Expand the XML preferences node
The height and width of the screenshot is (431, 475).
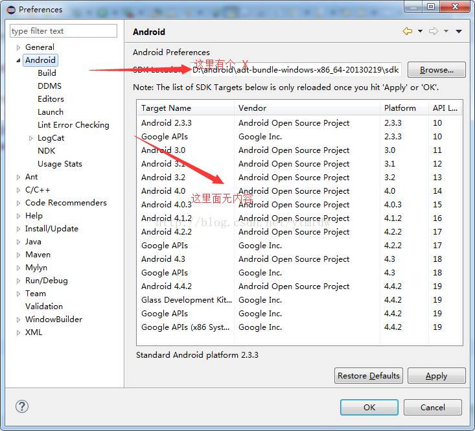pyautogui.click(x=19, y=333)
